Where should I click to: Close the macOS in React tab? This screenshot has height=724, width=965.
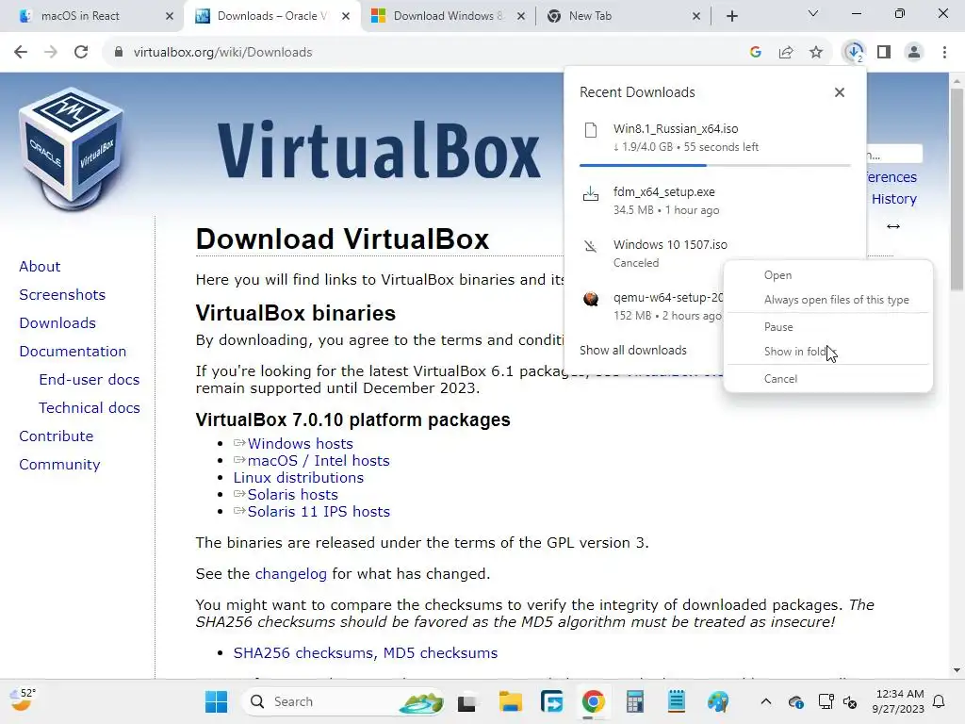(x=170, y=16)
